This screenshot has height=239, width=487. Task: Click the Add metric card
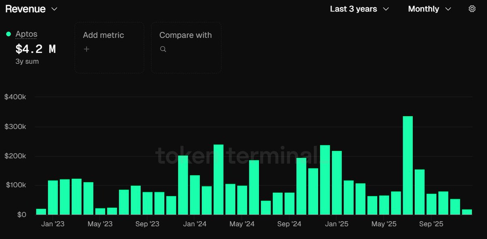click(x=109, y=47)
